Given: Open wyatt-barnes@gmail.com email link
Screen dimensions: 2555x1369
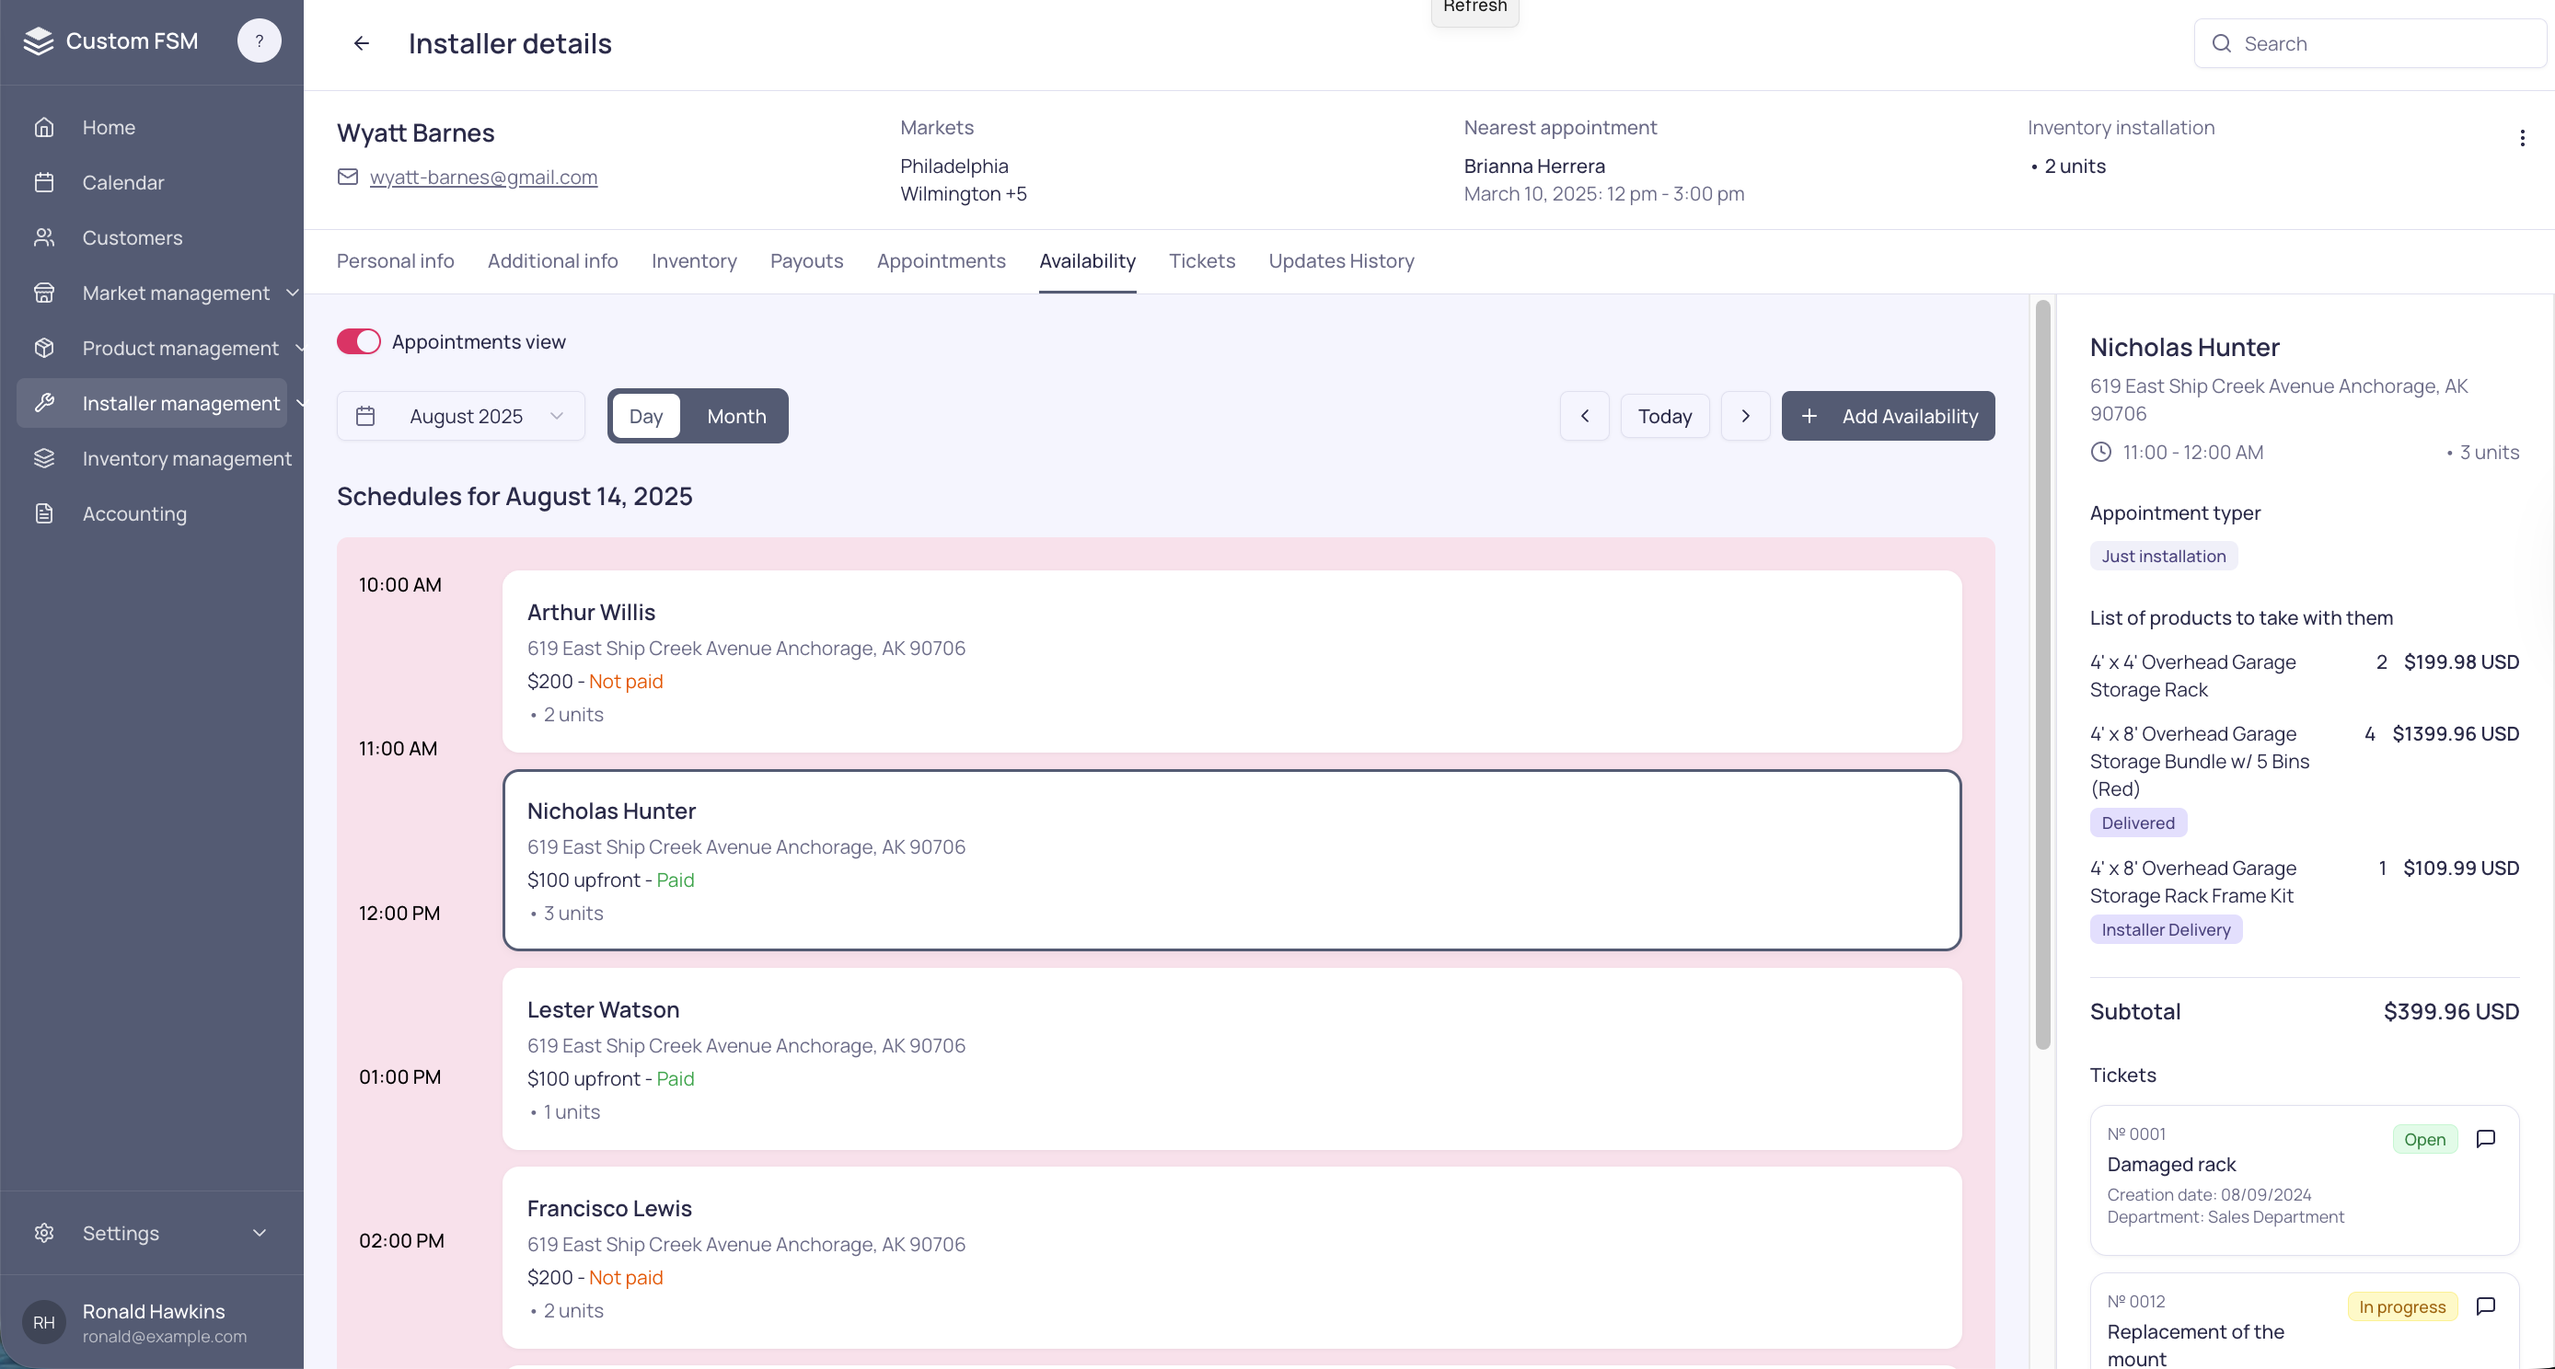Looking at the screenshot, I should click(484, 178).
